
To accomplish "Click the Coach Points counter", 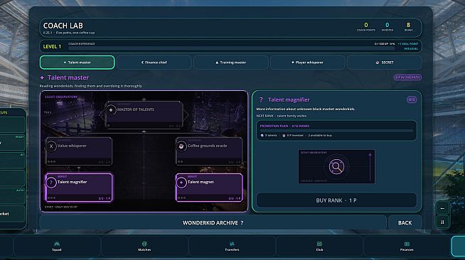I will (x=366, y=27).
